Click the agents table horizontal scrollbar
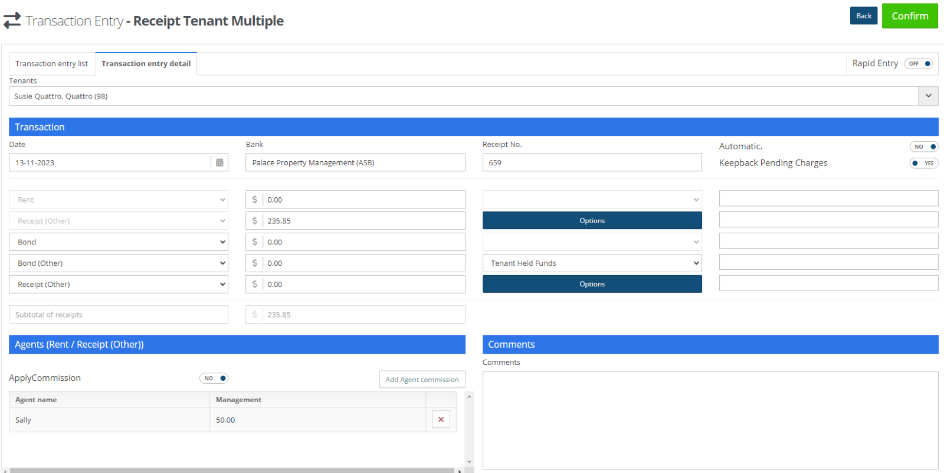 point(232,471)
